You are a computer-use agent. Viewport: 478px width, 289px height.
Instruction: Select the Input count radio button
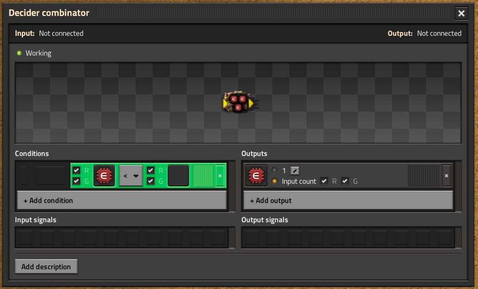(x=275, y=181)
